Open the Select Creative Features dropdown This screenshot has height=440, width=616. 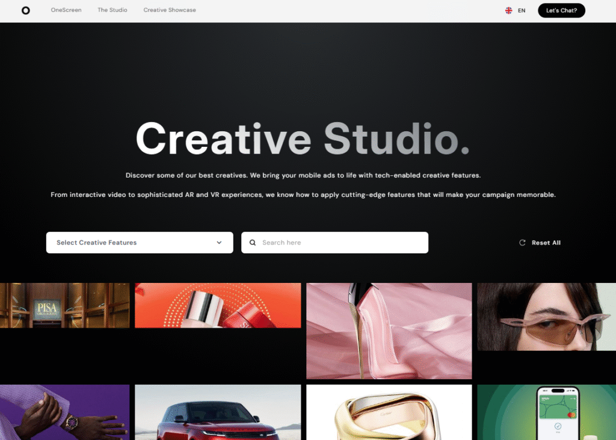140,243
